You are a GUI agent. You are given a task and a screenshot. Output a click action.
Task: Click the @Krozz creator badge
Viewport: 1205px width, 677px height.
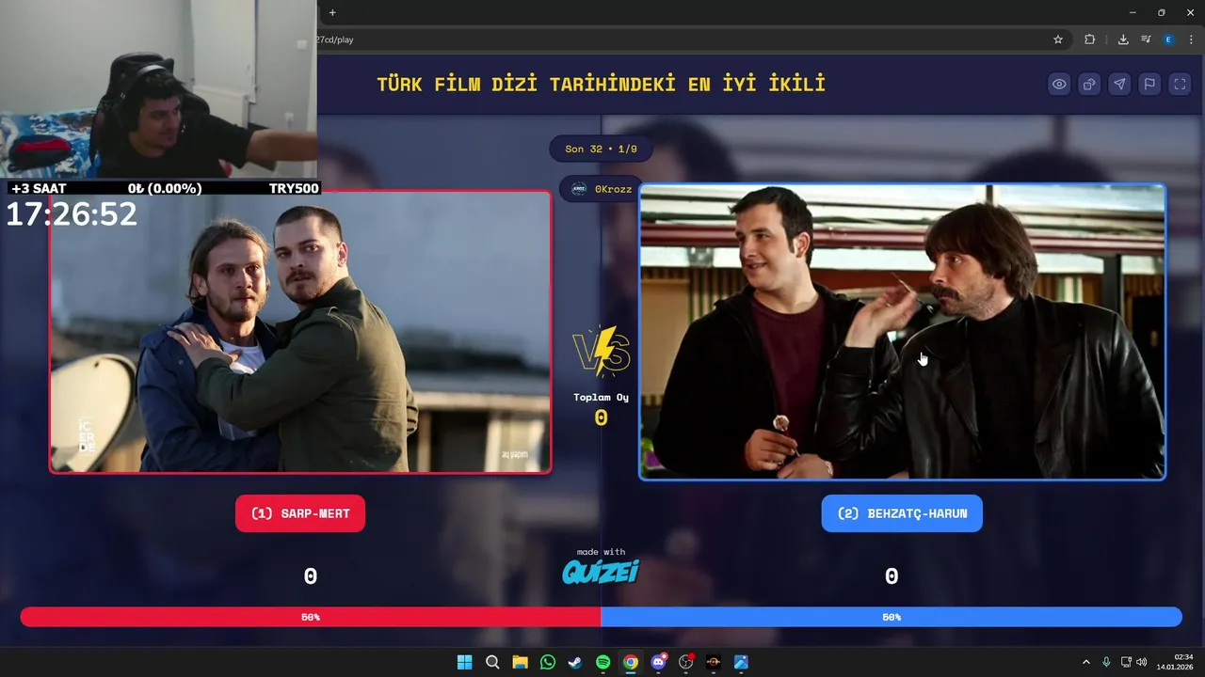coord(602,189)
